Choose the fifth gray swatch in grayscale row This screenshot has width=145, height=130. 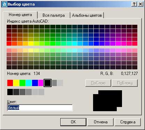click(35, 92)
